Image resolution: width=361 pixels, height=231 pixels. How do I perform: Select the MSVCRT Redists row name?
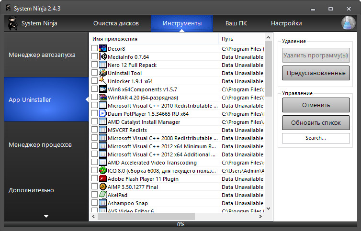point(127,130)
